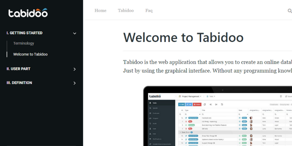
Task: Open the search magnifier icon
Action: [290, 11]
